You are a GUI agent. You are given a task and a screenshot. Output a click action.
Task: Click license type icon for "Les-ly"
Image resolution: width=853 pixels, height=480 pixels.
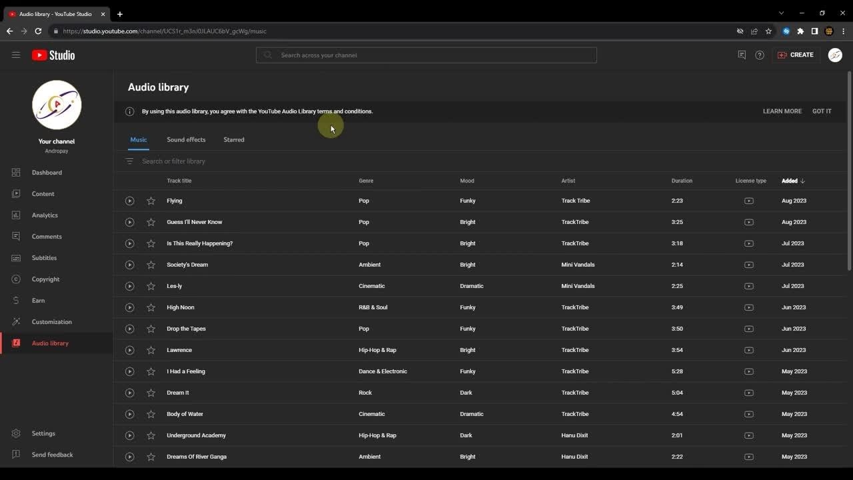(749, 286)
